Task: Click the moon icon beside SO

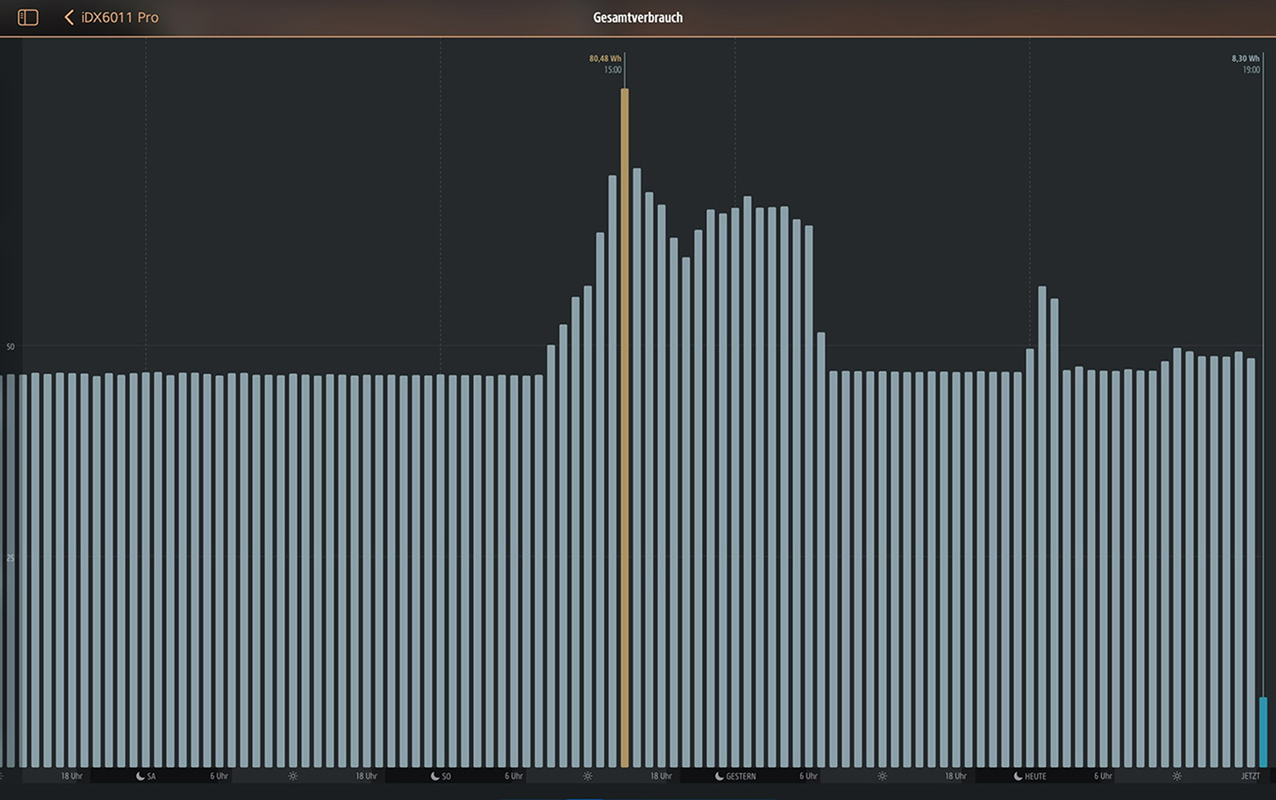Action: pos(435,776)
